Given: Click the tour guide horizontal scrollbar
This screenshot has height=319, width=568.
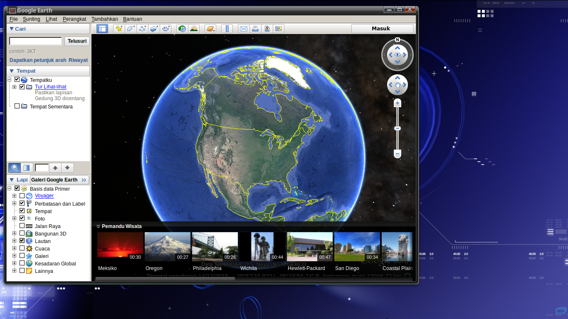Looking at the screenshot, I should [165, 279].
